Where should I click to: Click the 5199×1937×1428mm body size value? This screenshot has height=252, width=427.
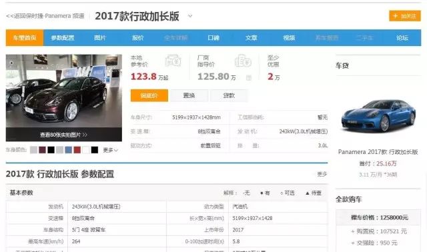(x=196, y=117)
